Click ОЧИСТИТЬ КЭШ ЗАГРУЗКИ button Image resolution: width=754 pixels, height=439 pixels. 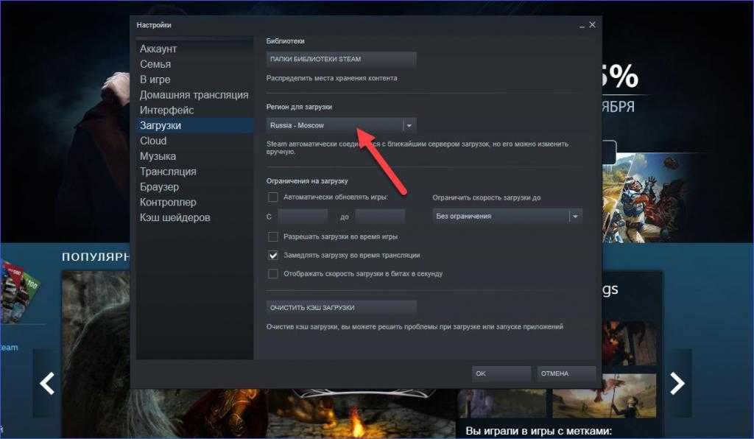pos(342,308)
